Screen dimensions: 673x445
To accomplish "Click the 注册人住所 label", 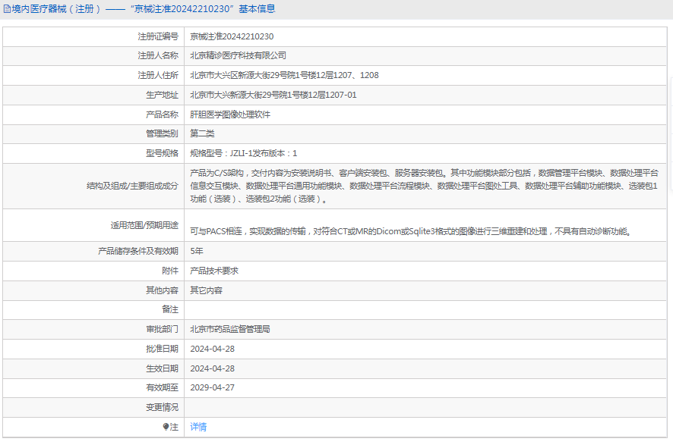I will (158, 75).
